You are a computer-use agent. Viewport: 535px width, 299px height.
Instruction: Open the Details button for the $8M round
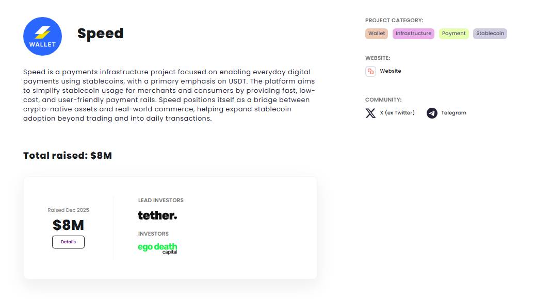(x=68, y=242)
